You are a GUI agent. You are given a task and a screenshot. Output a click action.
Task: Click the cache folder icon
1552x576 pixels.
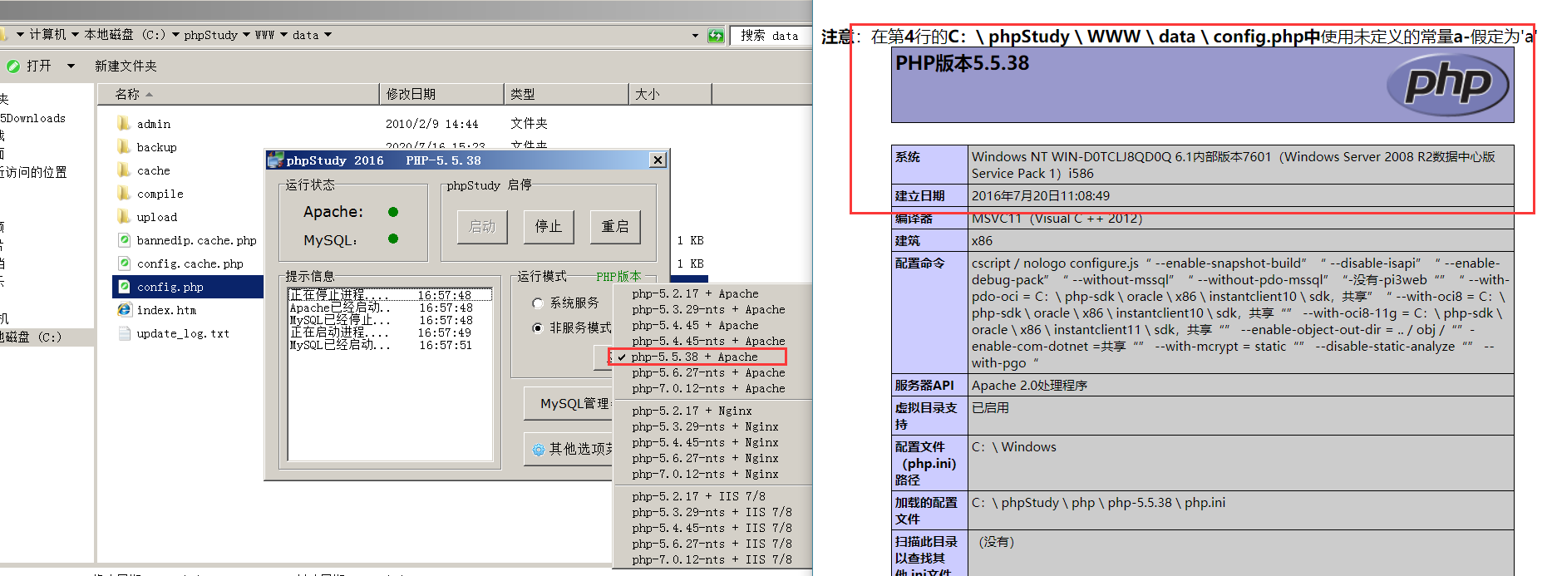[124, 170]
